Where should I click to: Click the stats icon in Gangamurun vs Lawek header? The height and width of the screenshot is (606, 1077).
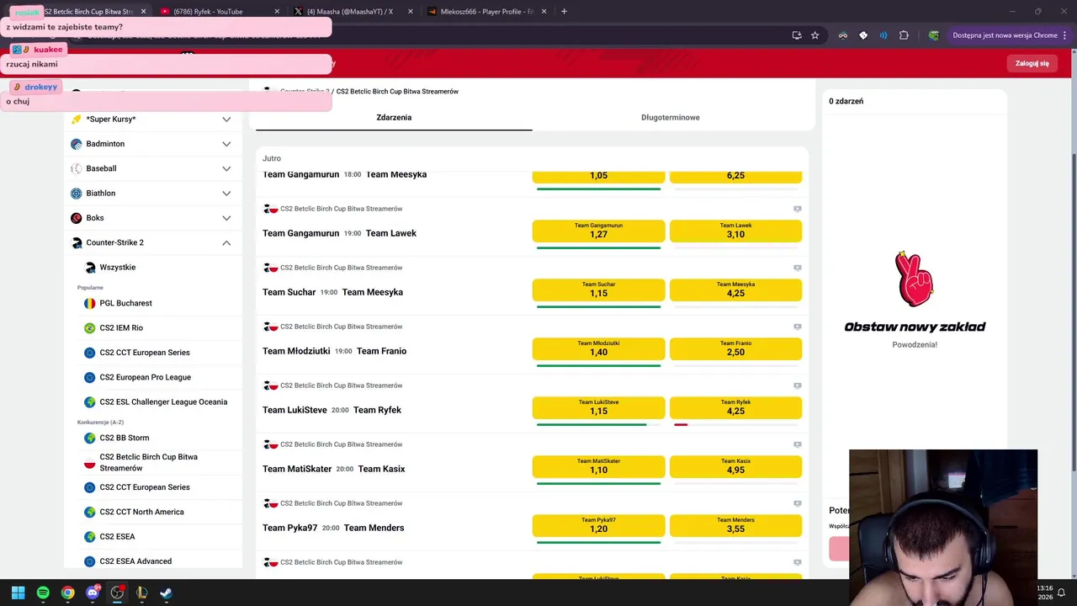(x=798, y=209)
